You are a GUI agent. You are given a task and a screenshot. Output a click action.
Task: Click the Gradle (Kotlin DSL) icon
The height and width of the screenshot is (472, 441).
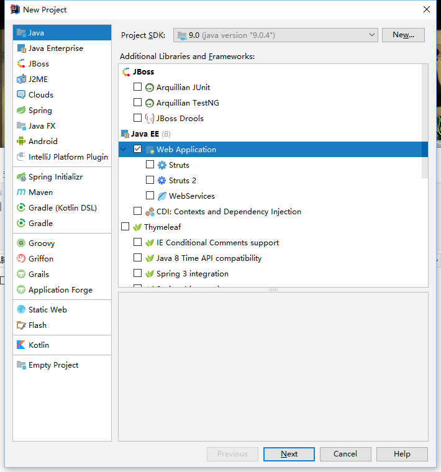22,208
